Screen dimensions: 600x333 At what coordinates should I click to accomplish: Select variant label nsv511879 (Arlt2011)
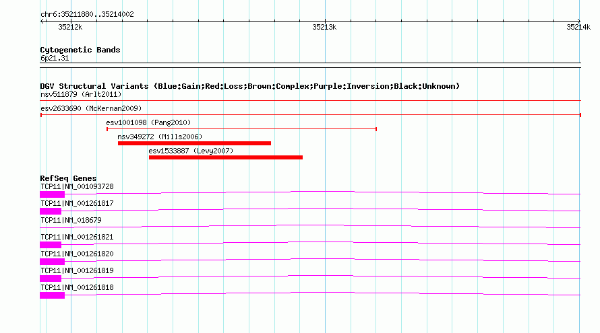[81, 94]
